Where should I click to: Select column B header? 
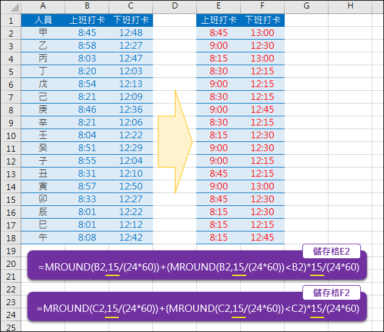[87, 7]
